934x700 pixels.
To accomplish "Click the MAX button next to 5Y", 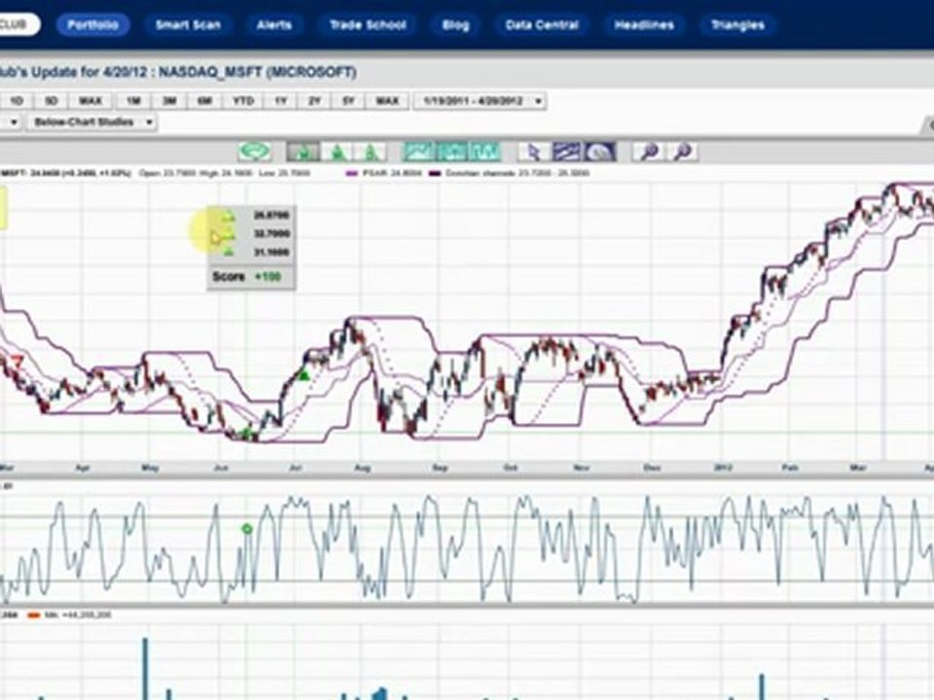I will pyautogui.click(x=387, y=101).
